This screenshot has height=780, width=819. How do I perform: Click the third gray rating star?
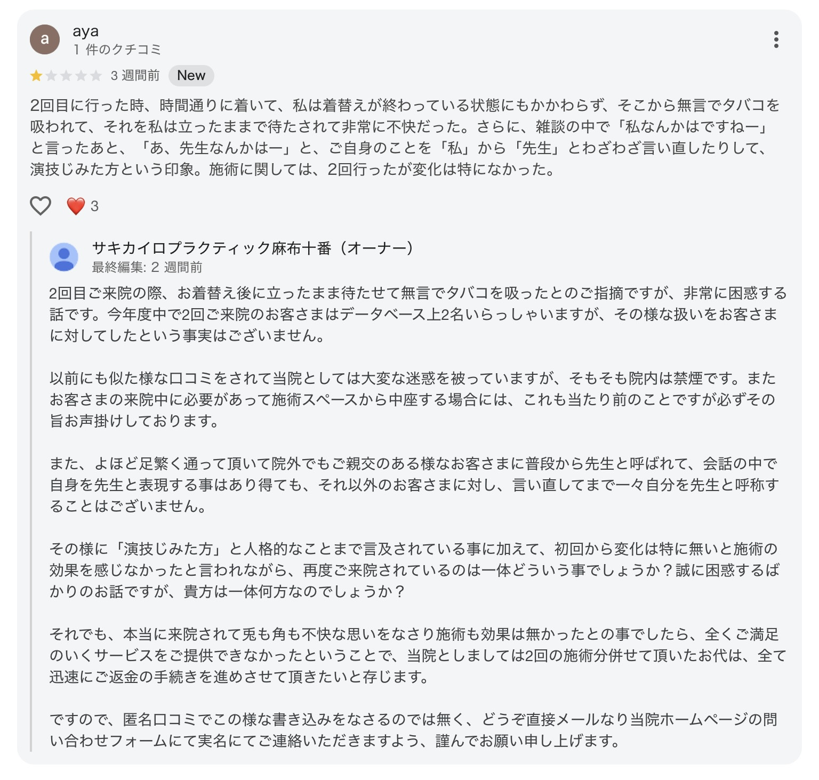[x=66, y=76]
